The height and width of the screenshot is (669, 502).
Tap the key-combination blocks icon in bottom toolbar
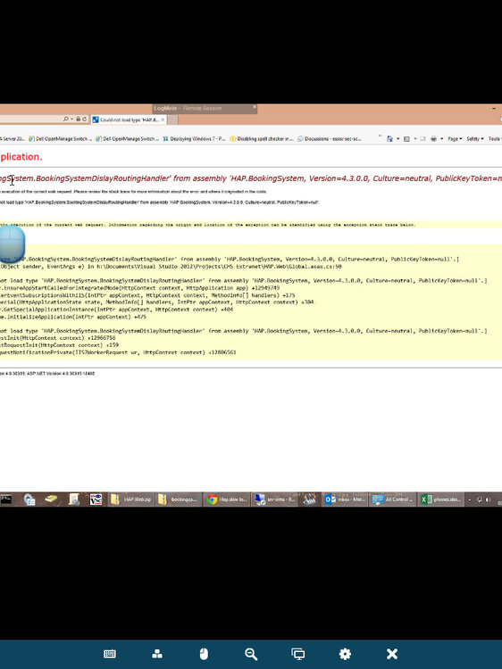(157, 654)
